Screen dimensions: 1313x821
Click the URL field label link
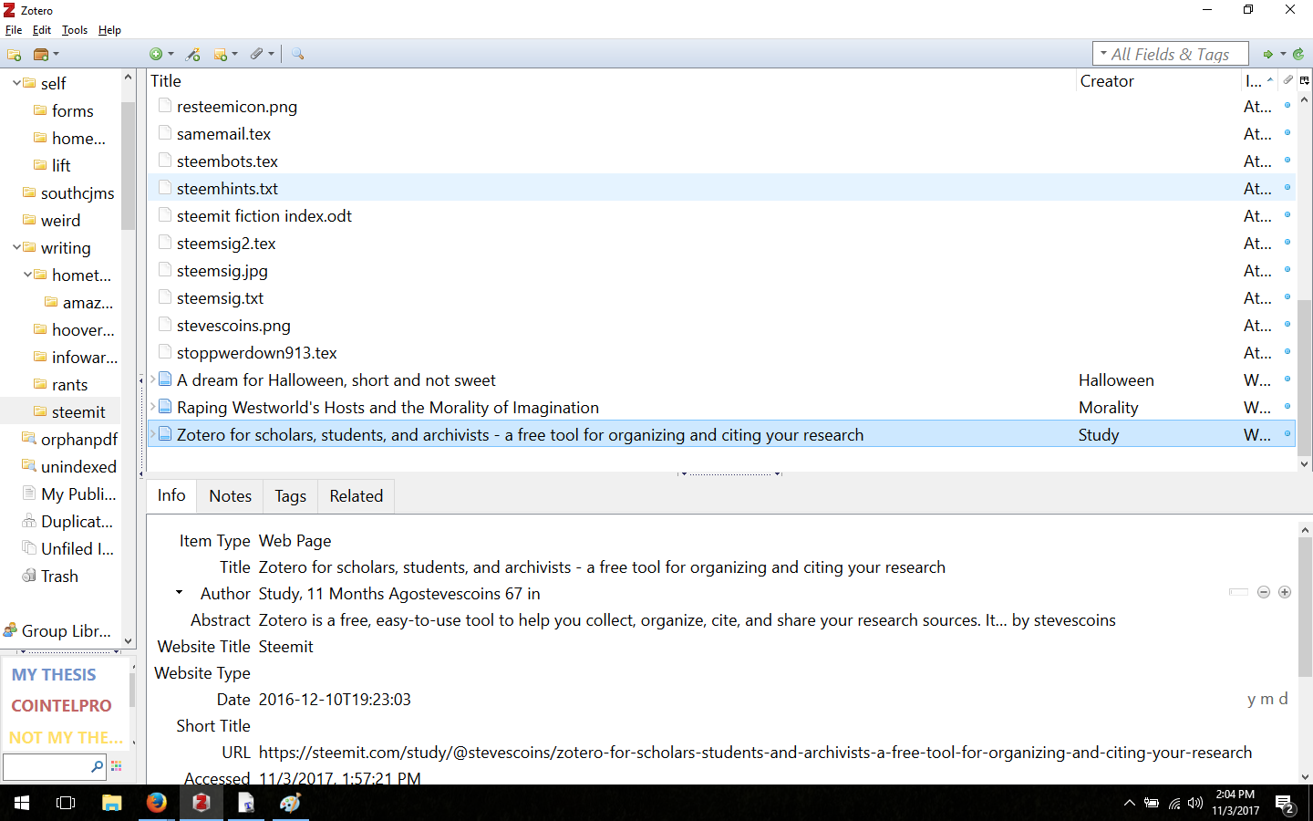pyautogui.click(x=236, y=753)
